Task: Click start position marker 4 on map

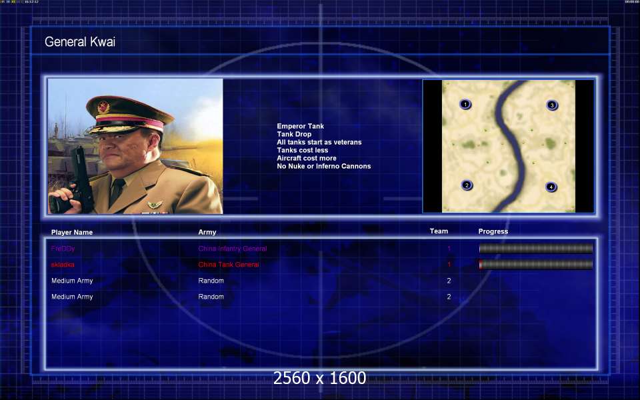Action: [551, 187]
